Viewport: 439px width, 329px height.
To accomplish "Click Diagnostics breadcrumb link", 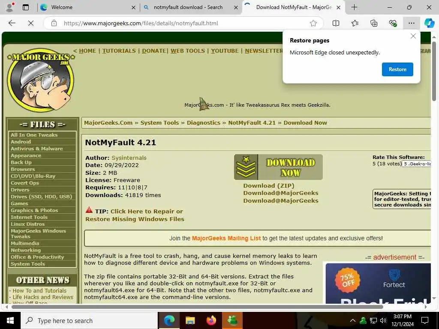I will point(204,123).
